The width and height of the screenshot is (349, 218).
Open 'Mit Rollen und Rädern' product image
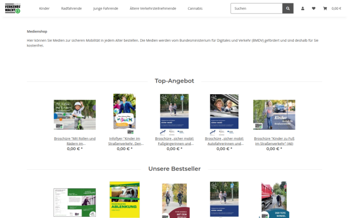[x=75, y=115]
